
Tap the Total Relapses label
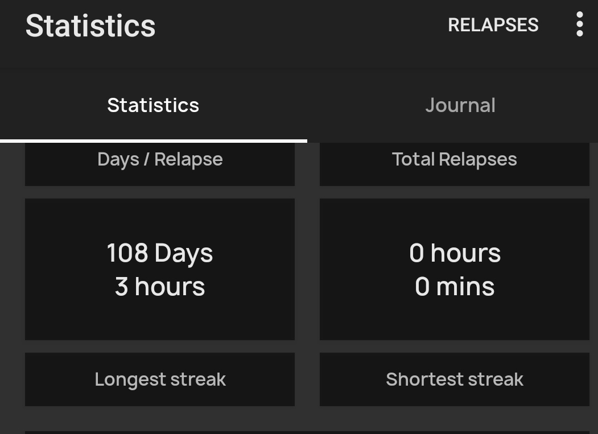pyautogui.click(x=454, y=159)
